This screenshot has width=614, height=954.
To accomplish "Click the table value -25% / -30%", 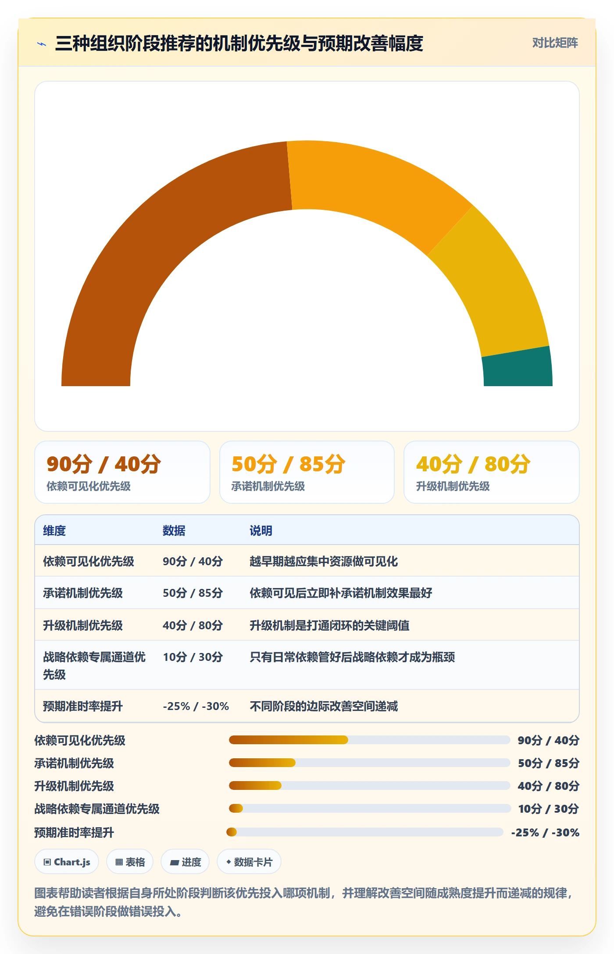I will pyautogui.click(x=196, y=706).
